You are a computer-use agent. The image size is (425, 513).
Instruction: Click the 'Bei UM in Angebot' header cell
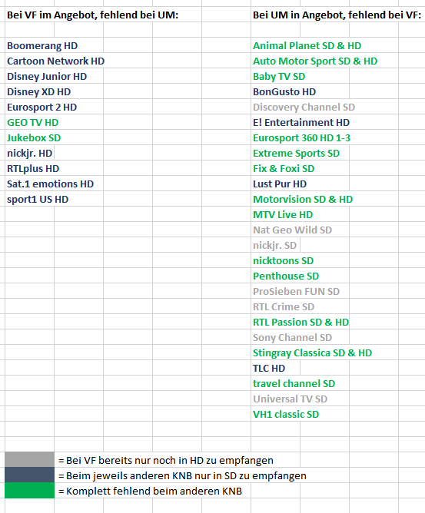coord(337,15)
